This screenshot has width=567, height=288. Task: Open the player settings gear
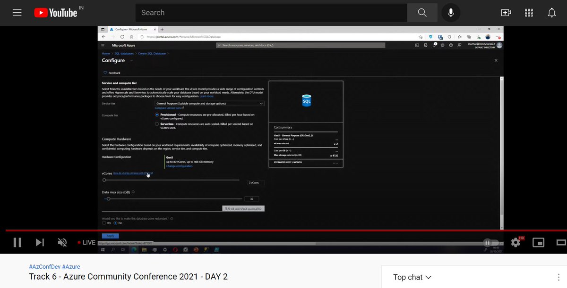point(515,242)
